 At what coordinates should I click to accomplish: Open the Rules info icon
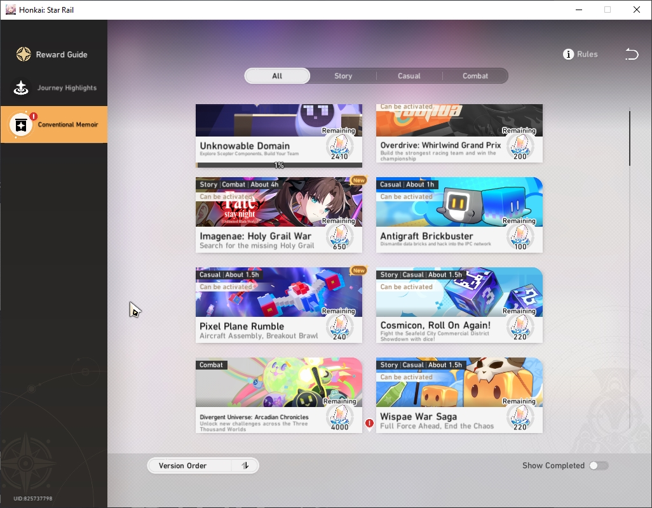pos(568,55)
